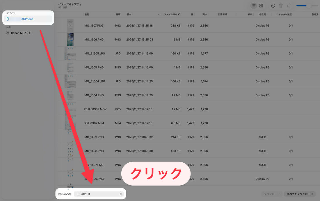Open the 読み込み先 destination dropdown
This screenshot has width=320, height=201.
pyautogui.click(x=99, y=194)
